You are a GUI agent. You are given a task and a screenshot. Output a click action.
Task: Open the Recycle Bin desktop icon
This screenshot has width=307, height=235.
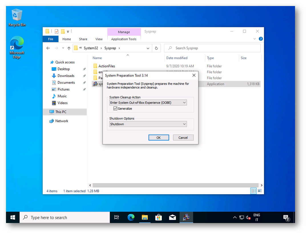(17, 17)
